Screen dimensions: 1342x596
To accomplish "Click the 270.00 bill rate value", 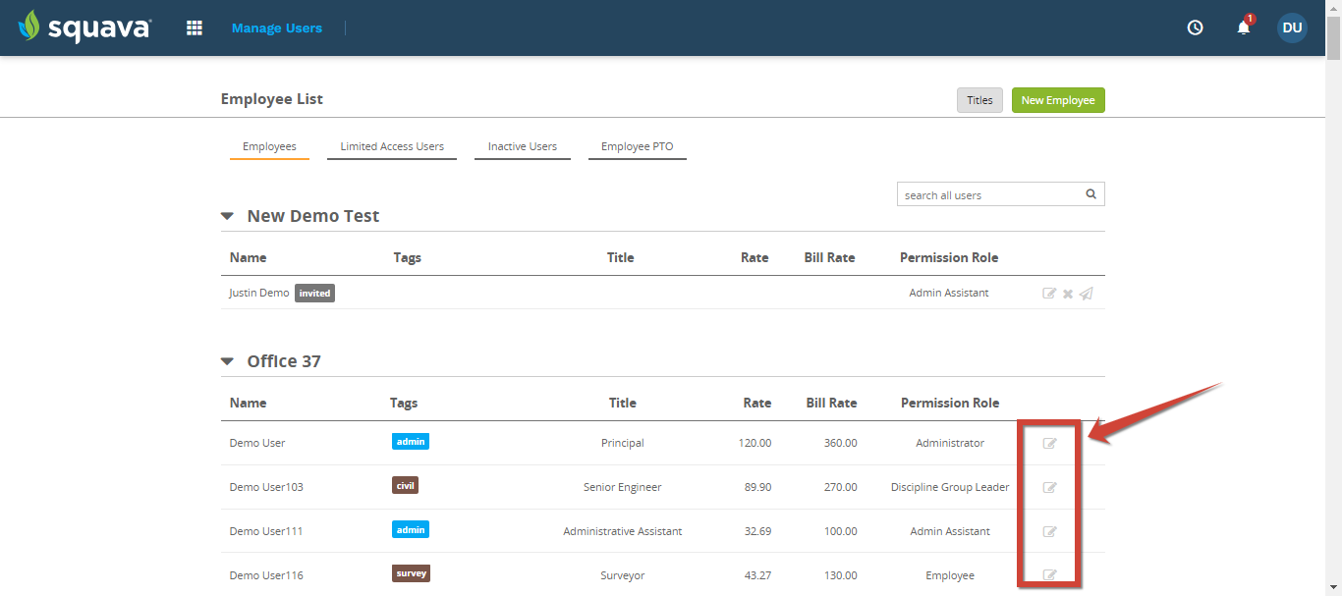I will coord(840,487).
